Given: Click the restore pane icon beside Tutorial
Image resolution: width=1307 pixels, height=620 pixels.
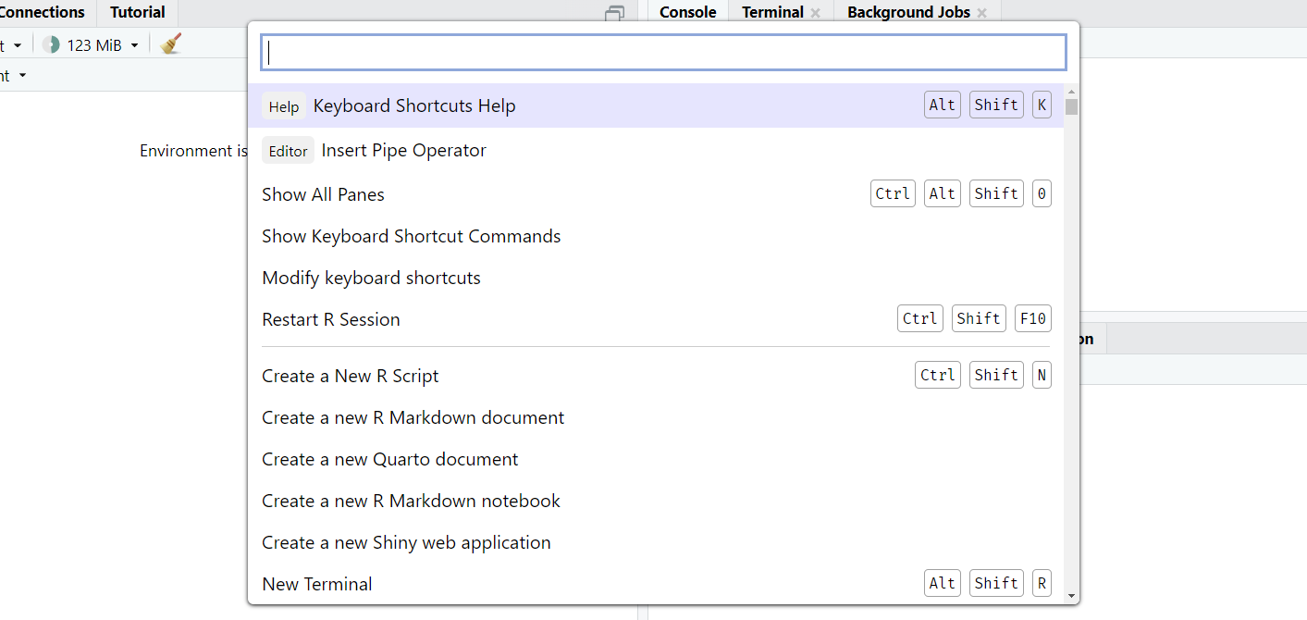Looking at the screenshot, I should [x=614, y=13].
